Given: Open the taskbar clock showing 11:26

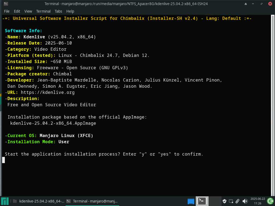Looking at the screenshot, I should coord(258,201).
